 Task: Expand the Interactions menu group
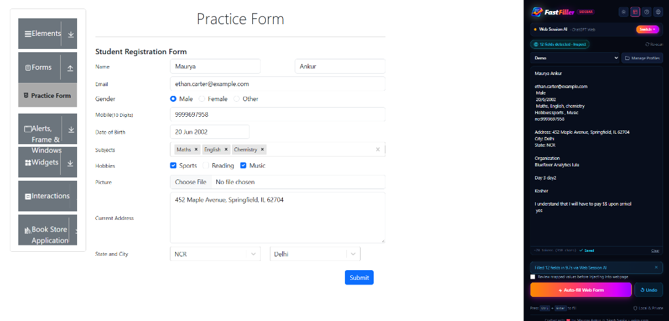point(47,196)
